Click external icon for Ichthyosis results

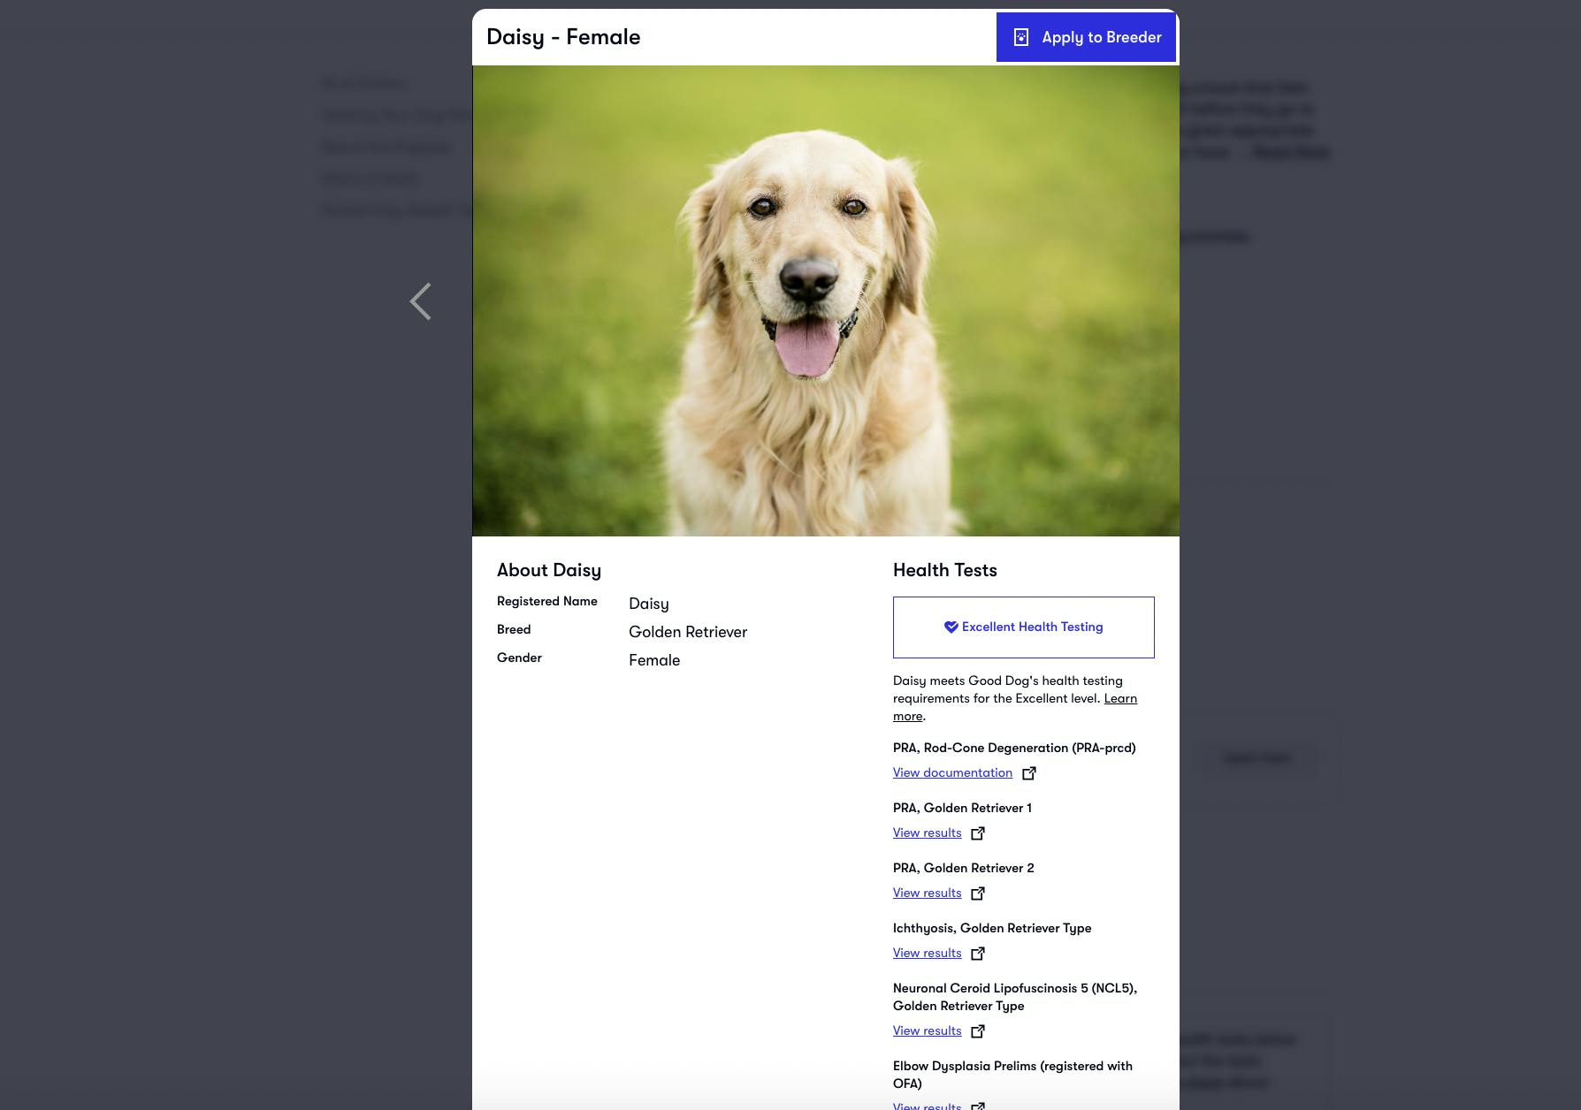click(x=978, y=954)
